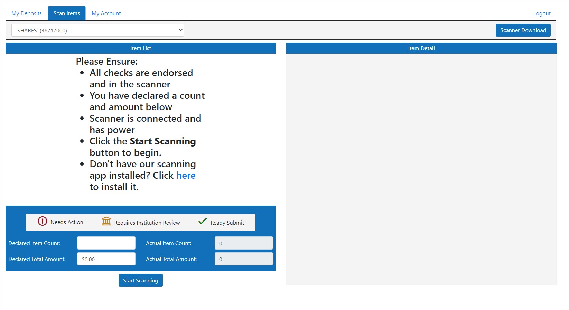Click the Needs Action label text

click(x=67, y=222)
